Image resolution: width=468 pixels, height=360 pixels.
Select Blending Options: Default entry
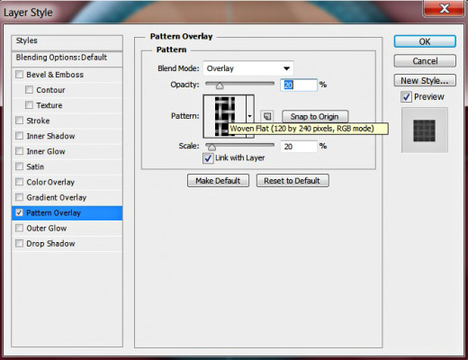click(x=67, y=58)
